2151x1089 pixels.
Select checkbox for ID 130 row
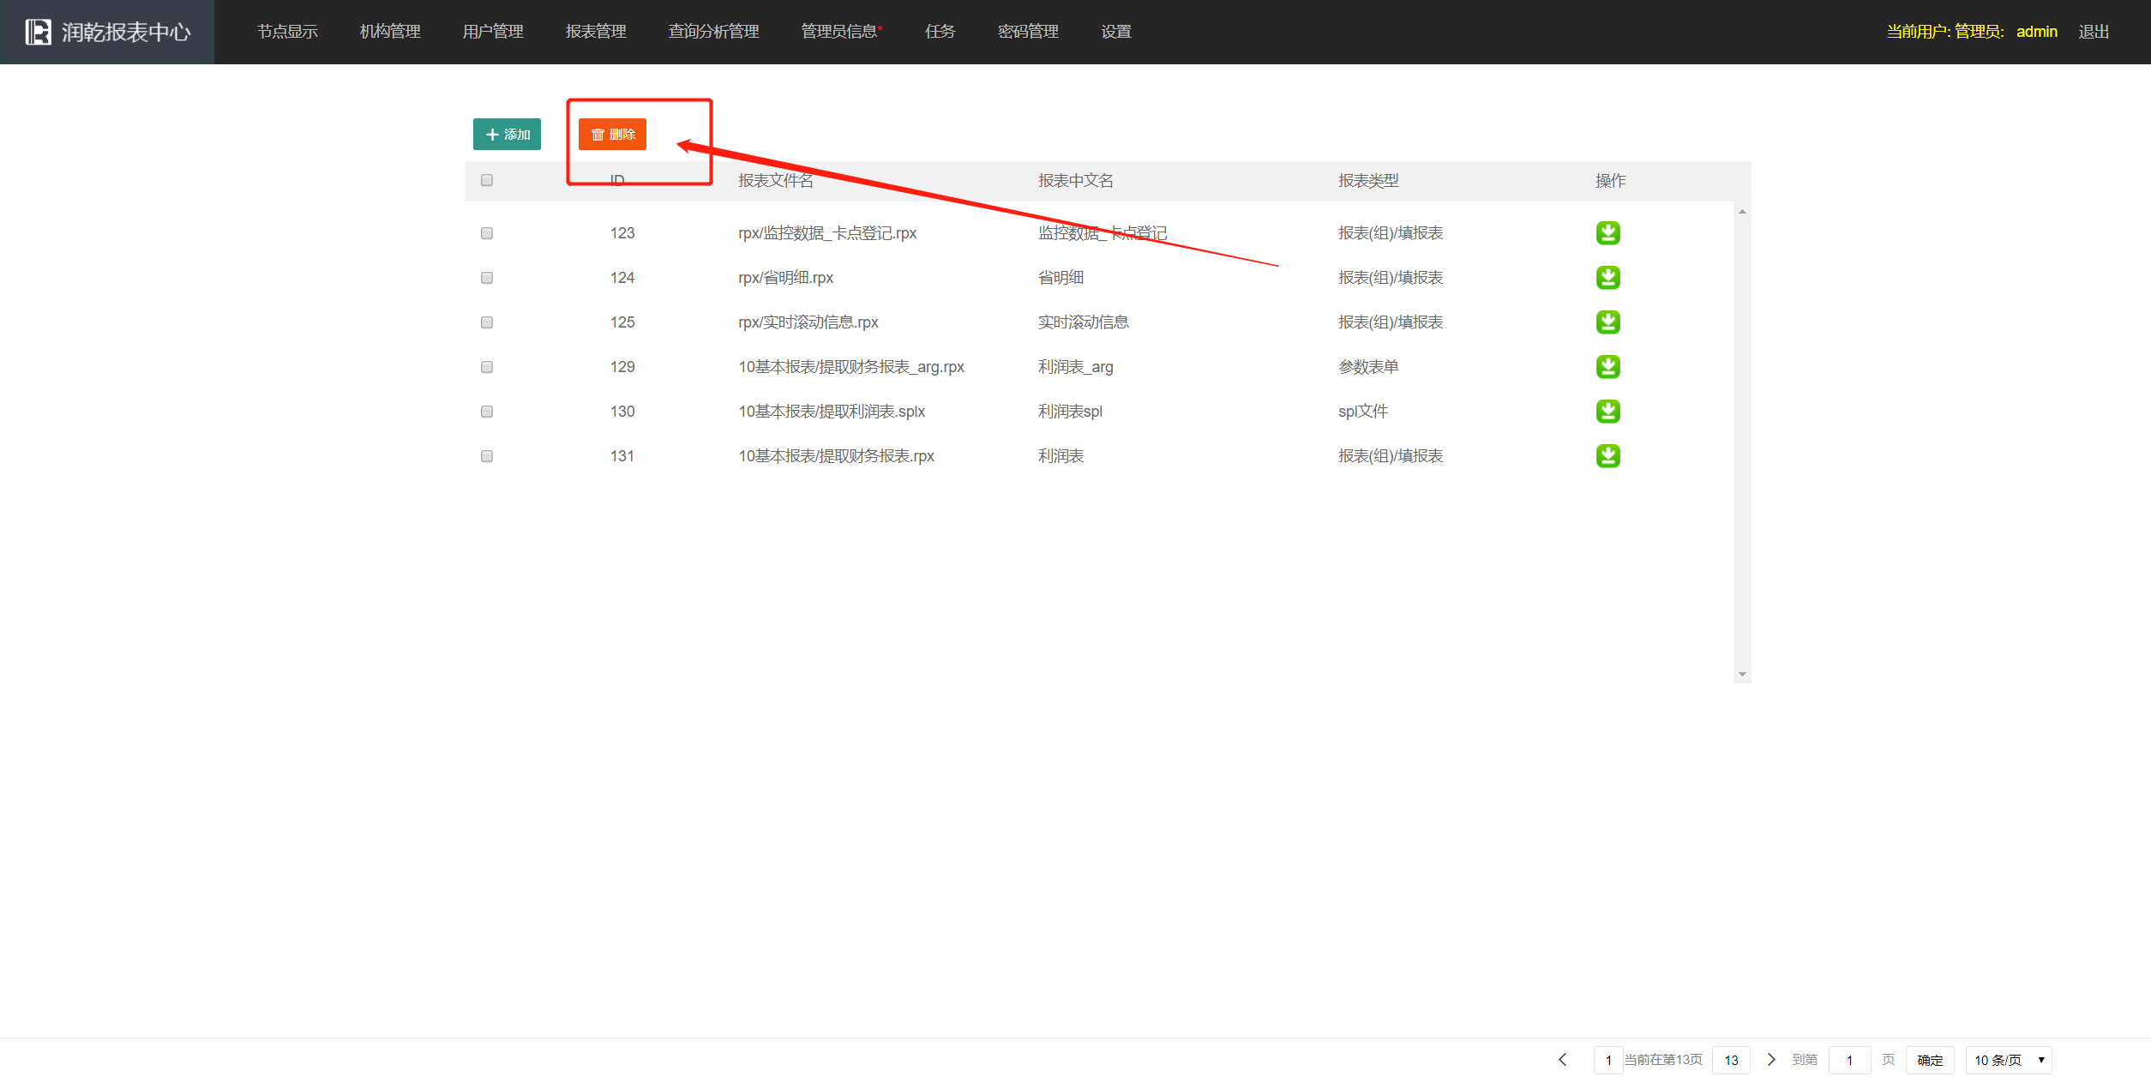point(487,412)
